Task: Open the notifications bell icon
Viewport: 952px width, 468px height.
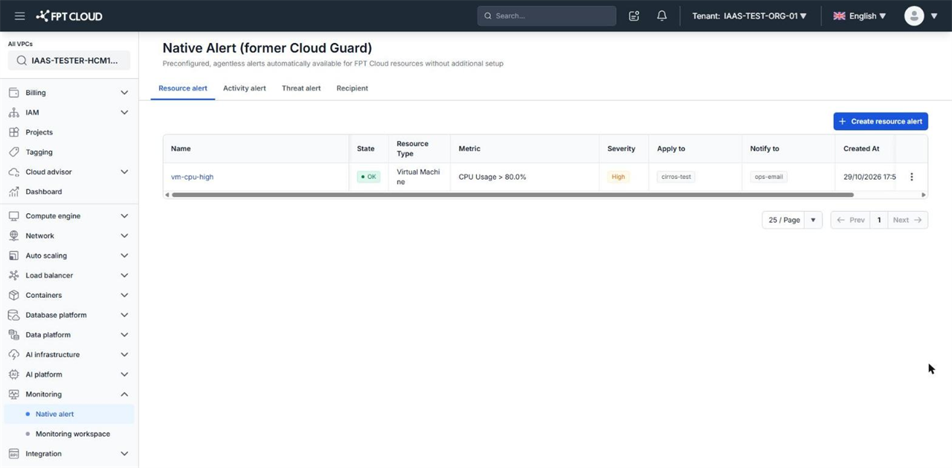Action: [662, 16]
